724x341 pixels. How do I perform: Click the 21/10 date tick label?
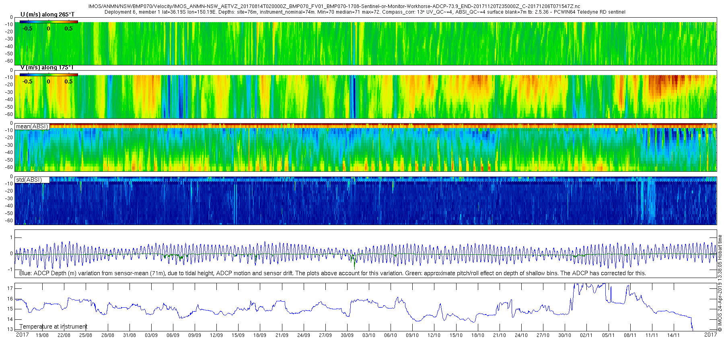(x=500, y=335)
